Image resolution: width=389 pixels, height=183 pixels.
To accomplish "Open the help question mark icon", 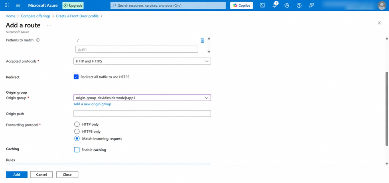I will (299, 6).
